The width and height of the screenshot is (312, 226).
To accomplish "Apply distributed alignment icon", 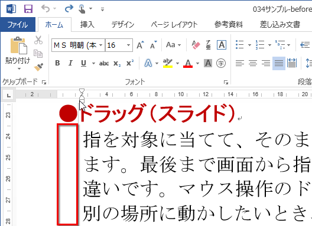I will [x=292, y=63].
